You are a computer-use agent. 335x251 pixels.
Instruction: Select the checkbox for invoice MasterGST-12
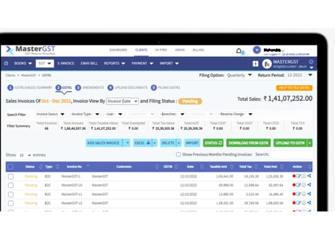11,203
